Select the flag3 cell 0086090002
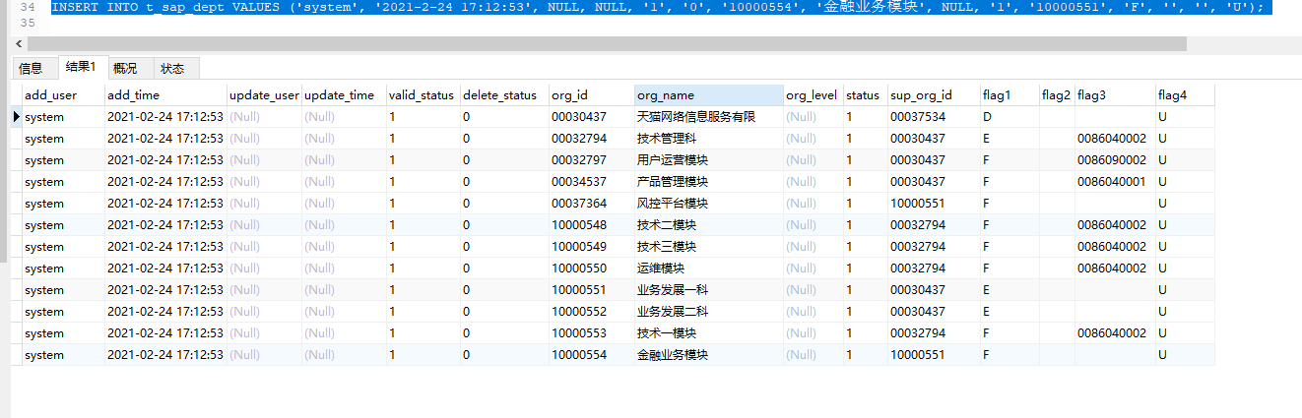This screenshot has width=1302, height=418. pos(1115,160)
